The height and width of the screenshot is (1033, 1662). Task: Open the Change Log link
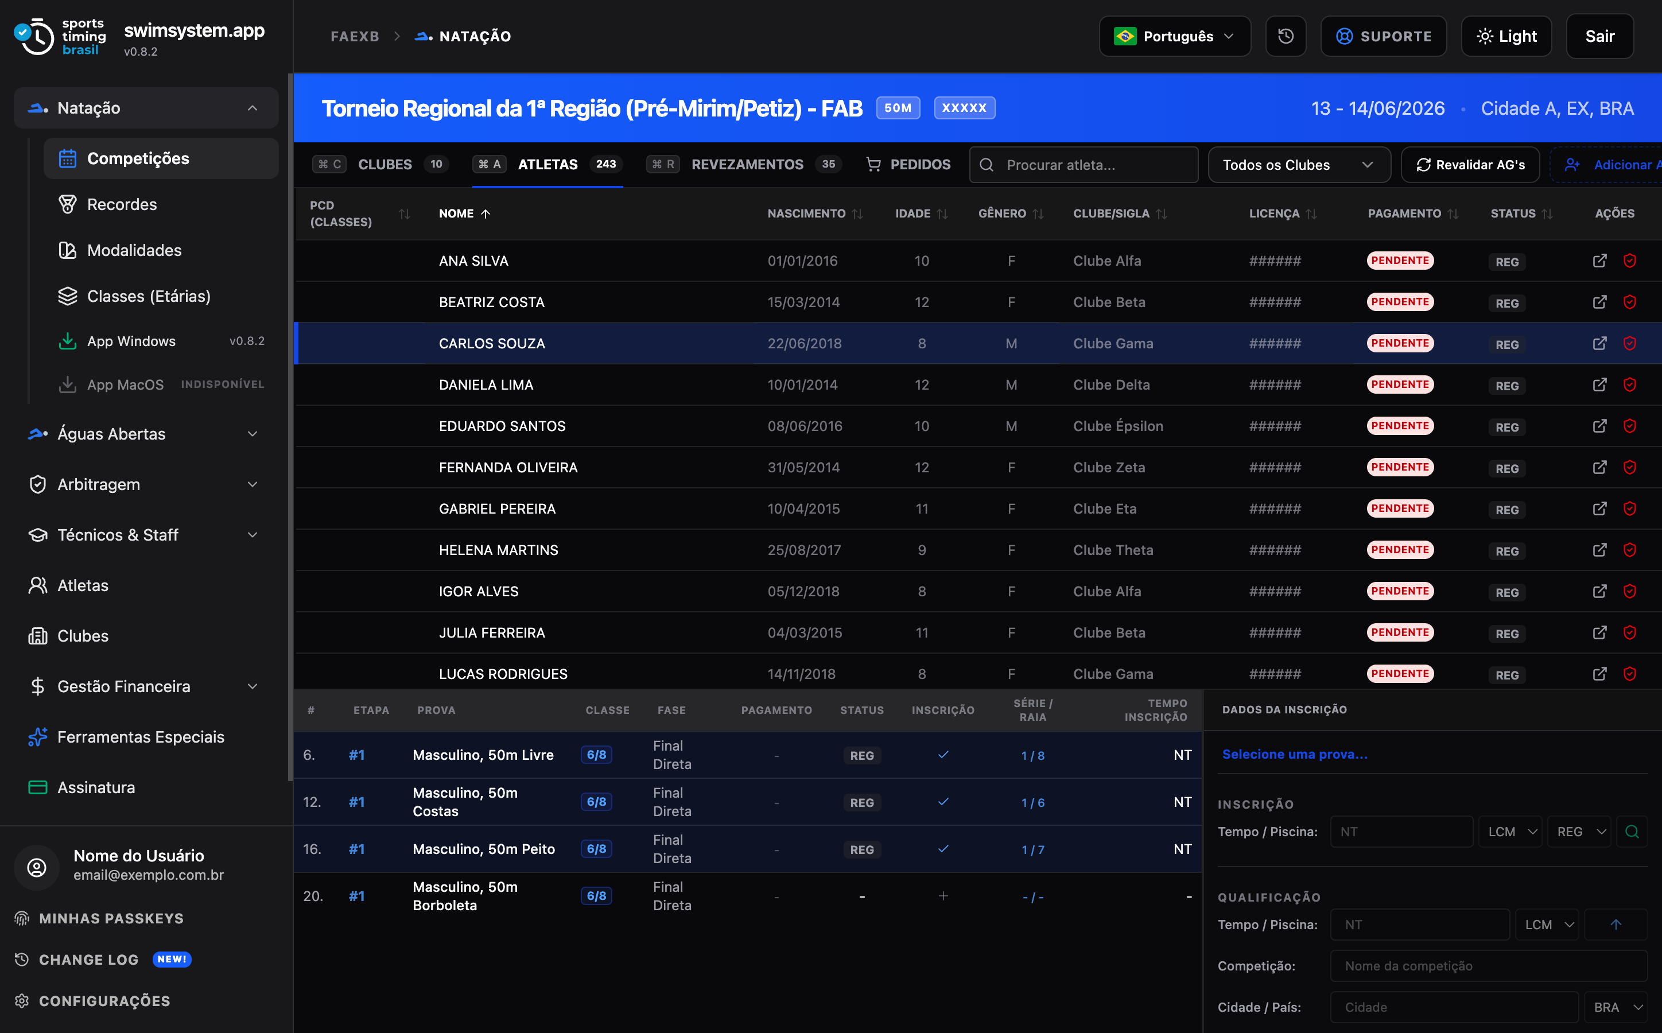pyautogui.click(x=103, y=959)
